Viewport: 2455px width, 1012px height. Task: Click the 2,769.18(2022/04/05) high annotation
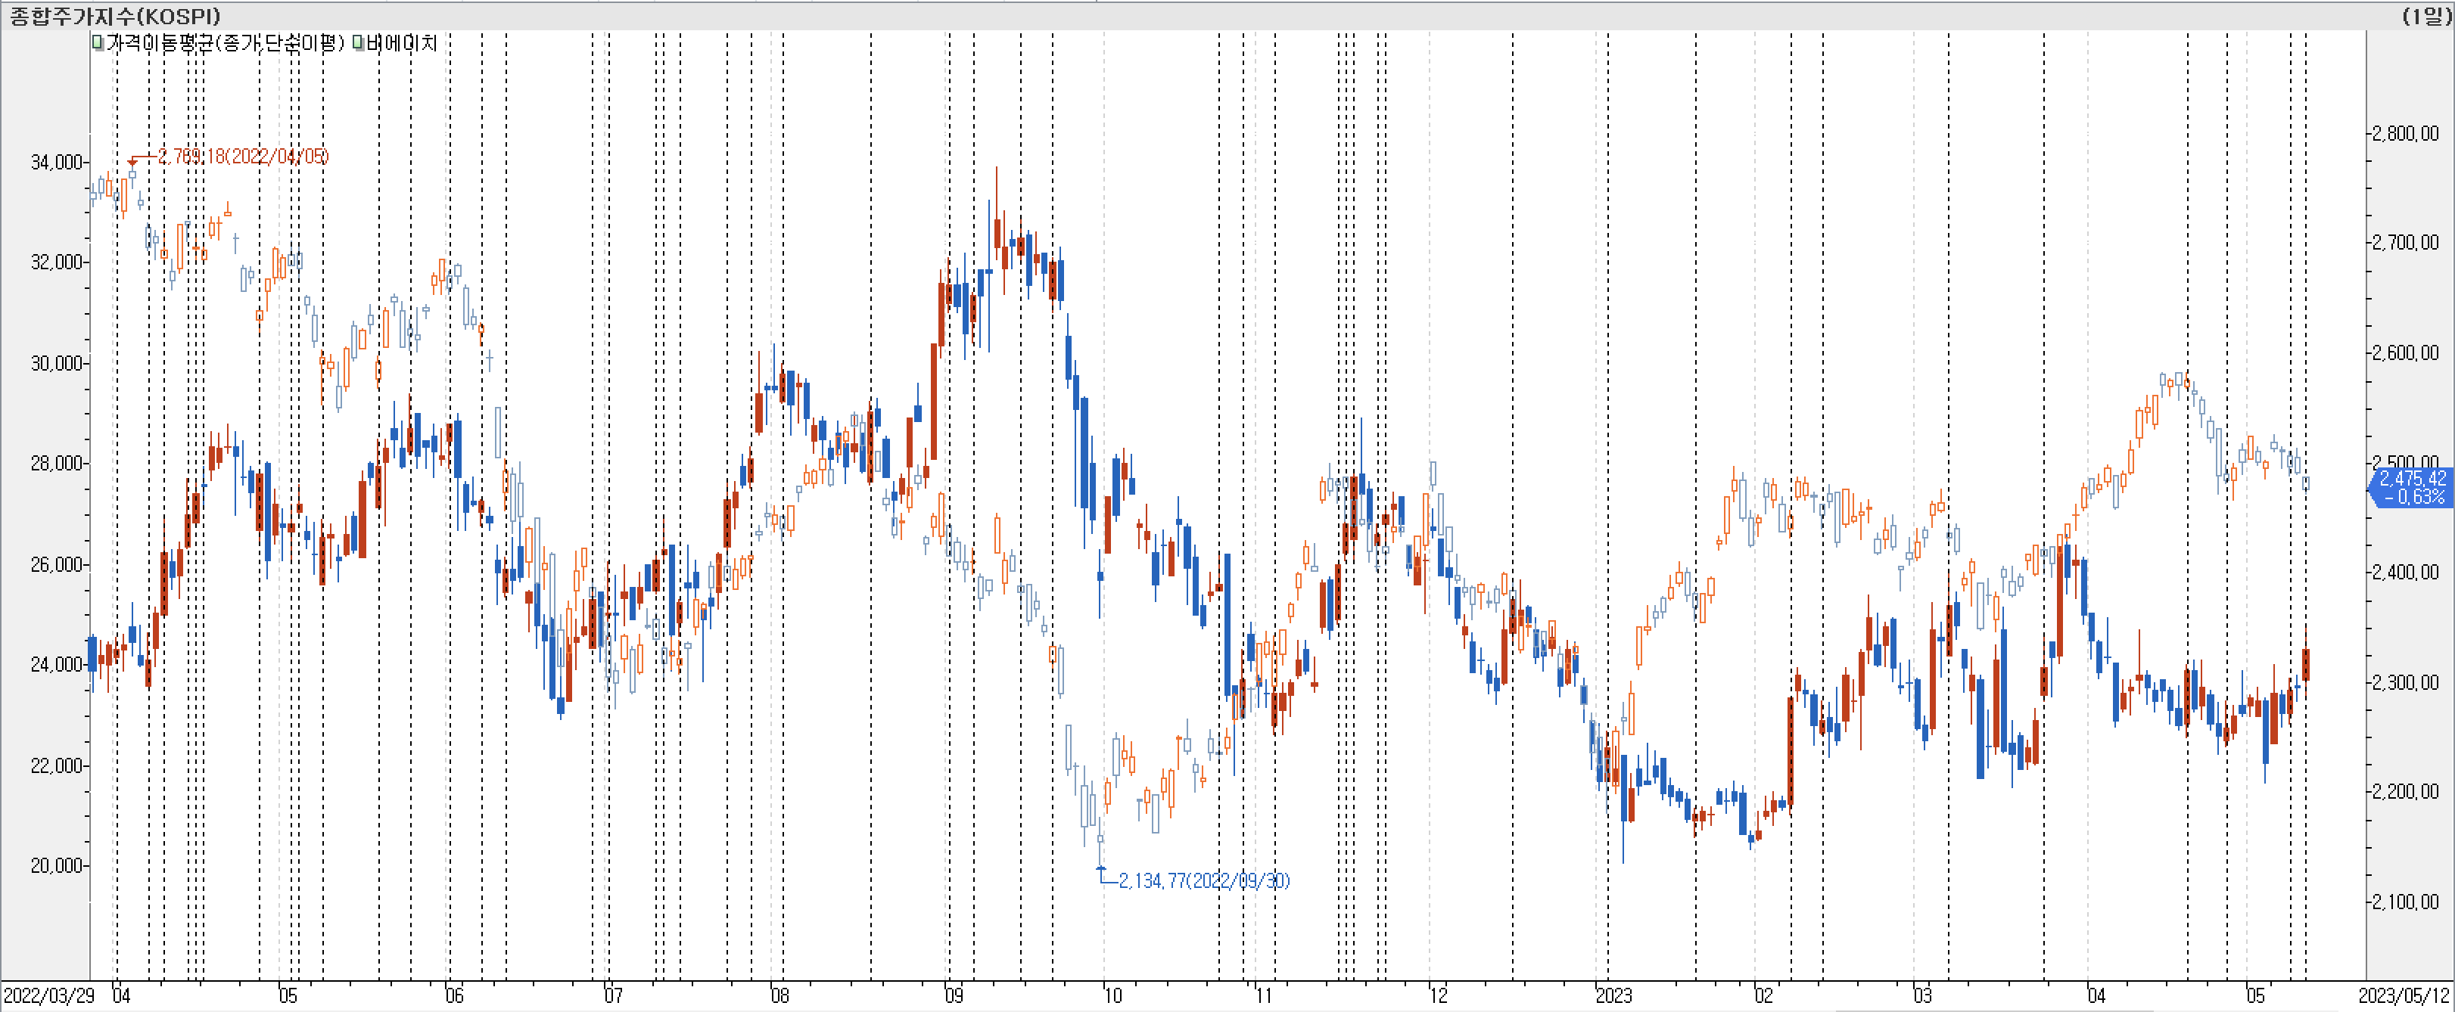243,157
